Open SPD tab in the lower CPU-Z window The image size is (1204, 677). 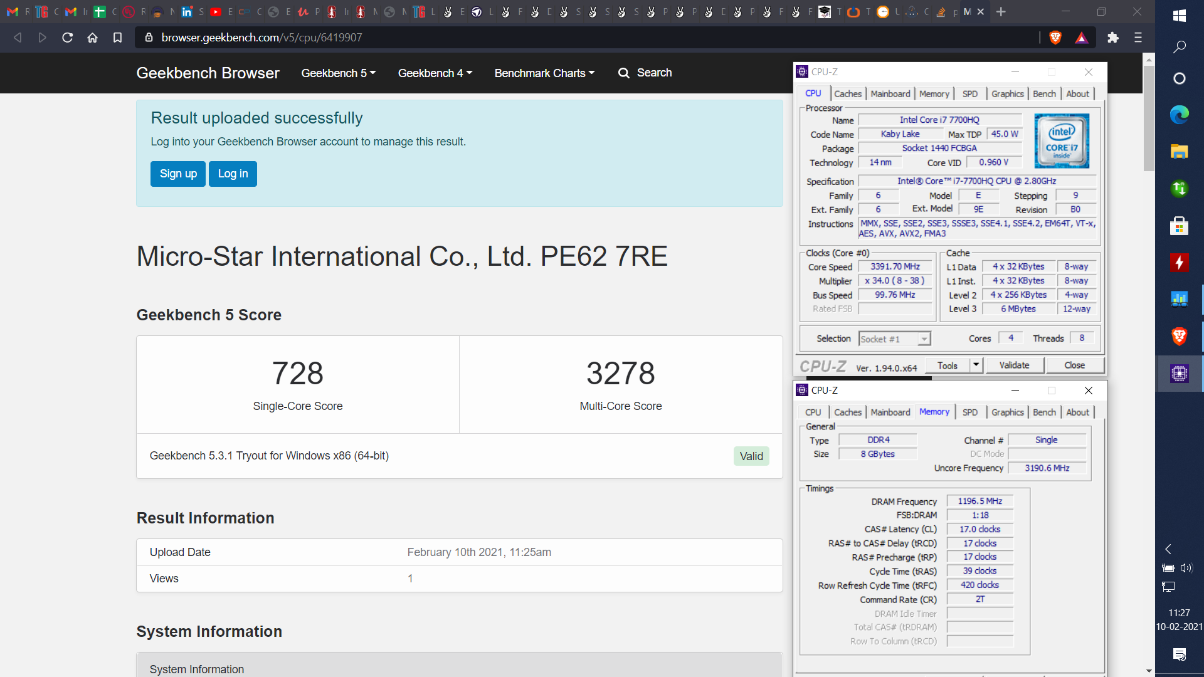coord(970,412)
